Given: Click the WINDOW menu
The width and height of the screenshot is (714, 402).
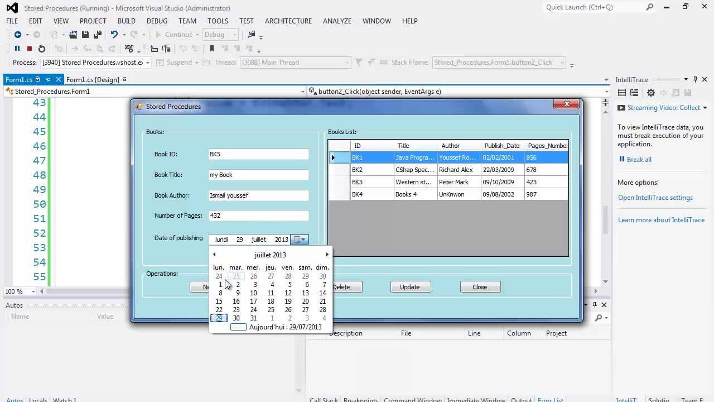Looking at the screenshot, I should tap(377, 21).
